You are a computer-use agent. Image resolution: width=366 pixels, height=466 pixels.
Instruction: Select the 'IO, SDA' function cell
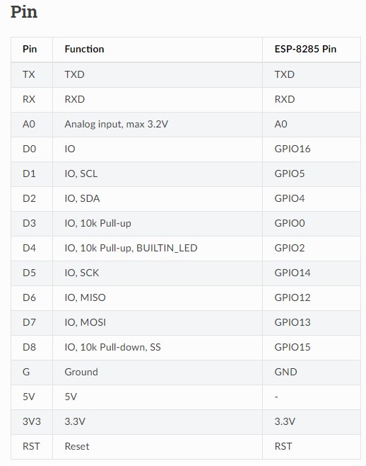coord(158,198)
